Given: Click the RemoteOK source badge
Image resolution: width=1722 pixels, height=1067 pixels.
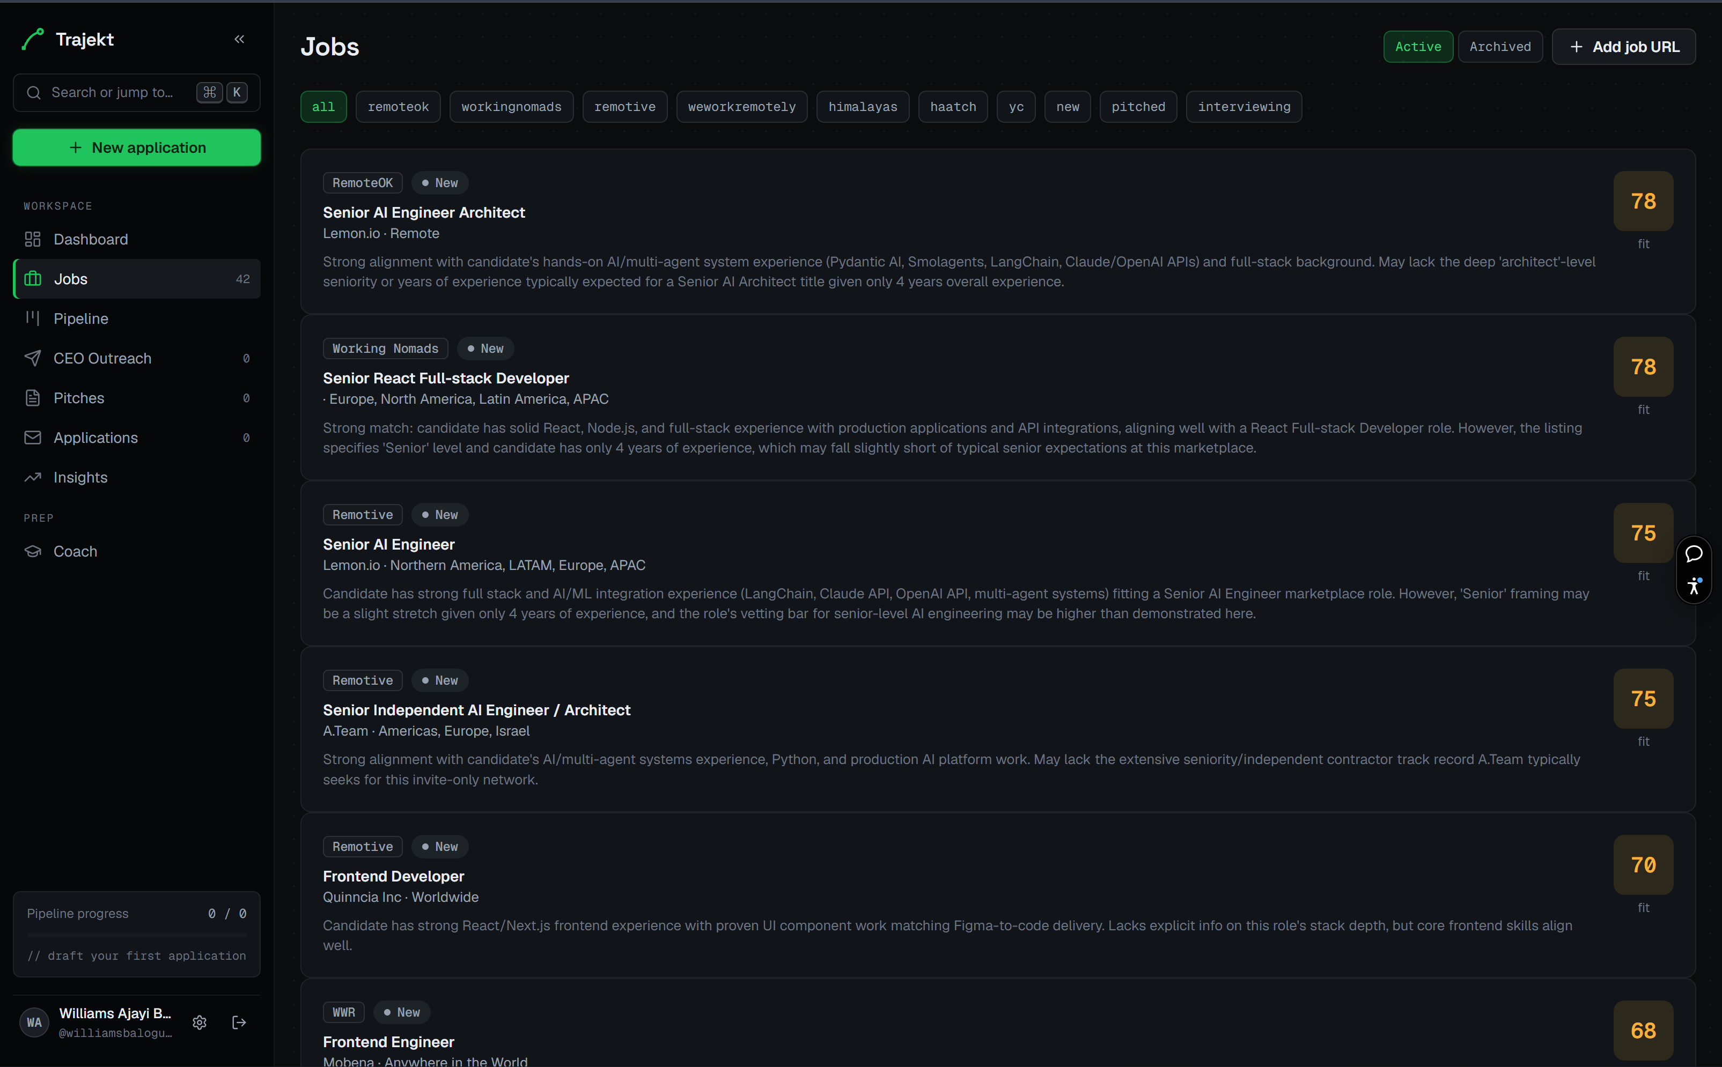Looking at the screenshot, I should point(363,183).
